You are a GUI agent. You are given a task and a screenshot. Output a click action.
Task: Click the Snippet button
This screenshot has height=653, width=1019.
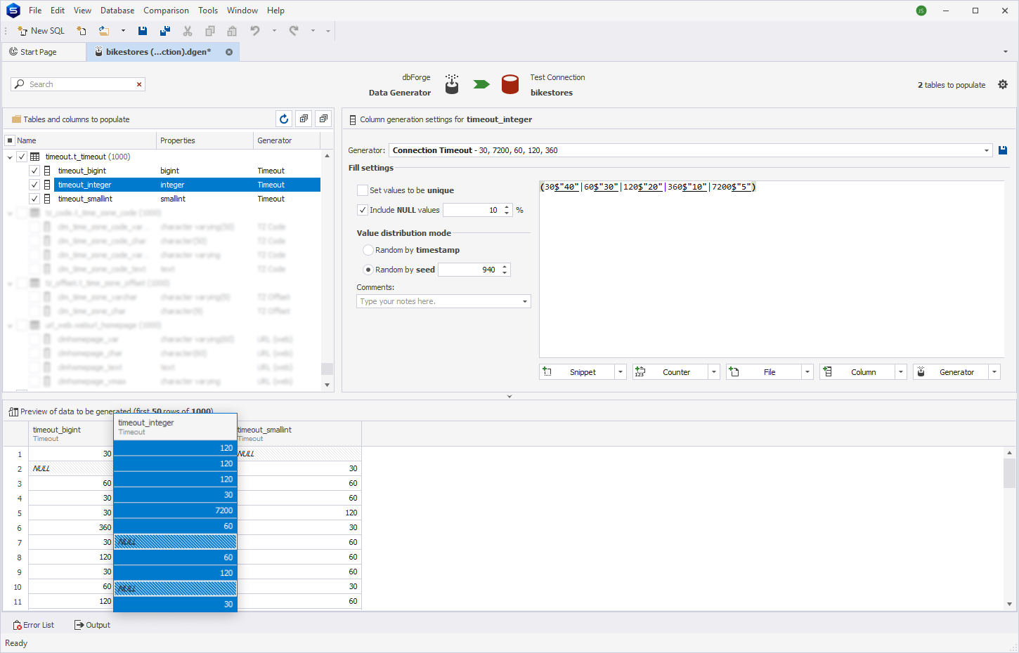pos(577,372)
